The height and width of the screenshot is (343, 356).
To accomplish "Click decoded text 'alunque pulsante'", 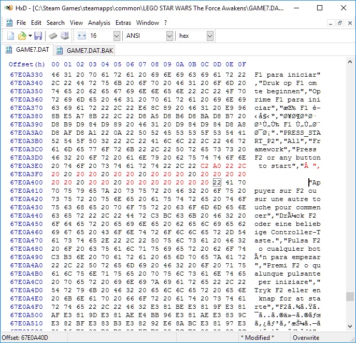I will pyautogui.click(x=288, y=274).
